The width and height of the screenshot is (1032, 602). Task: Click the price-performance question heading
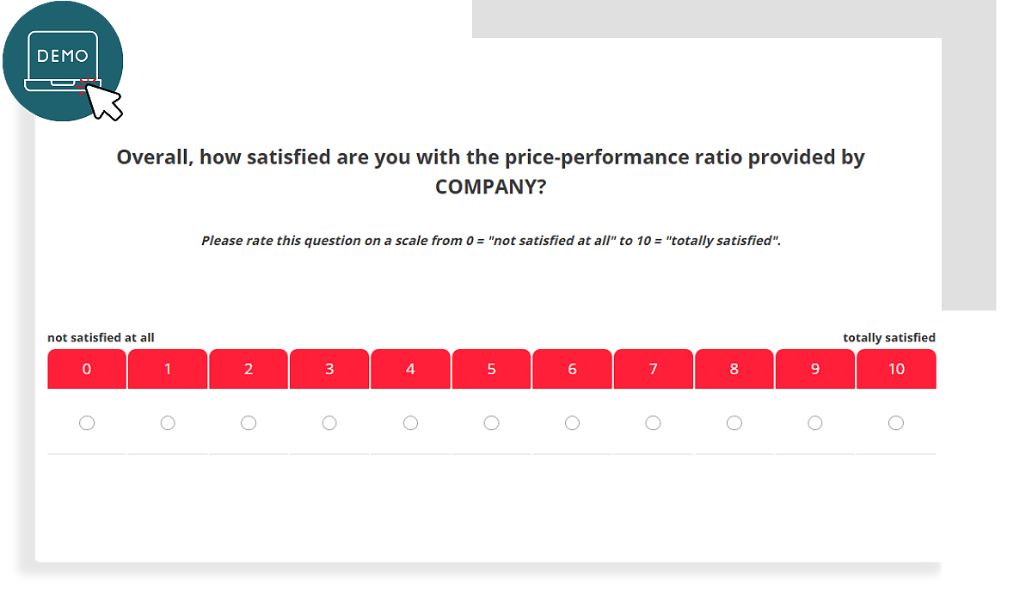(x=490, y=172)
